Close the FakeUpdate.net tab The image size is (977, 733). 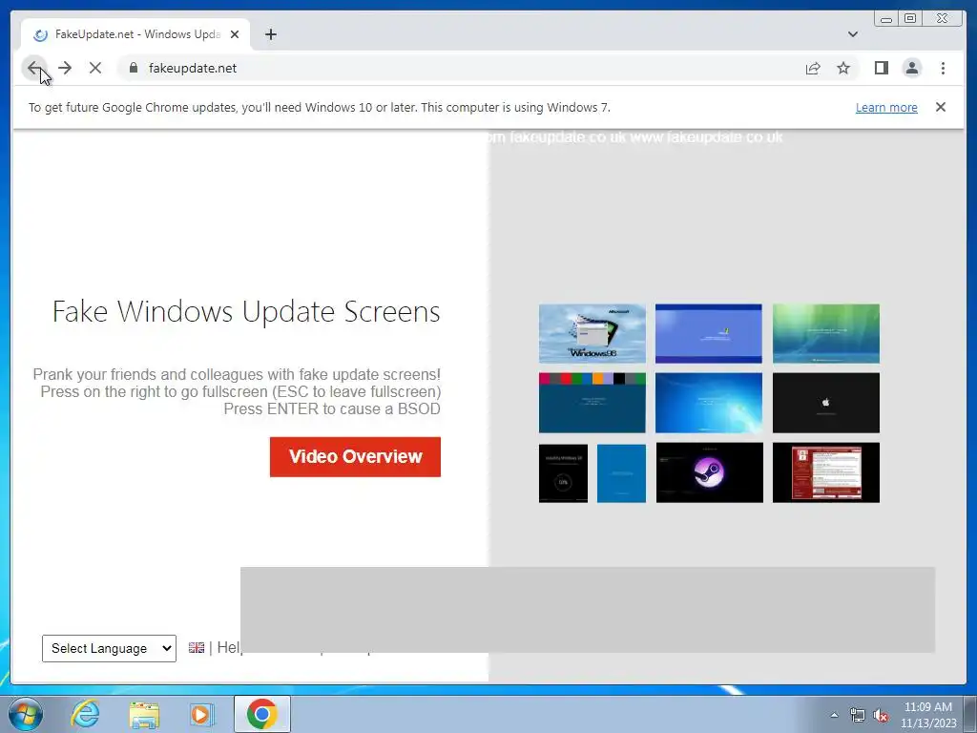(x=235, y=34)
